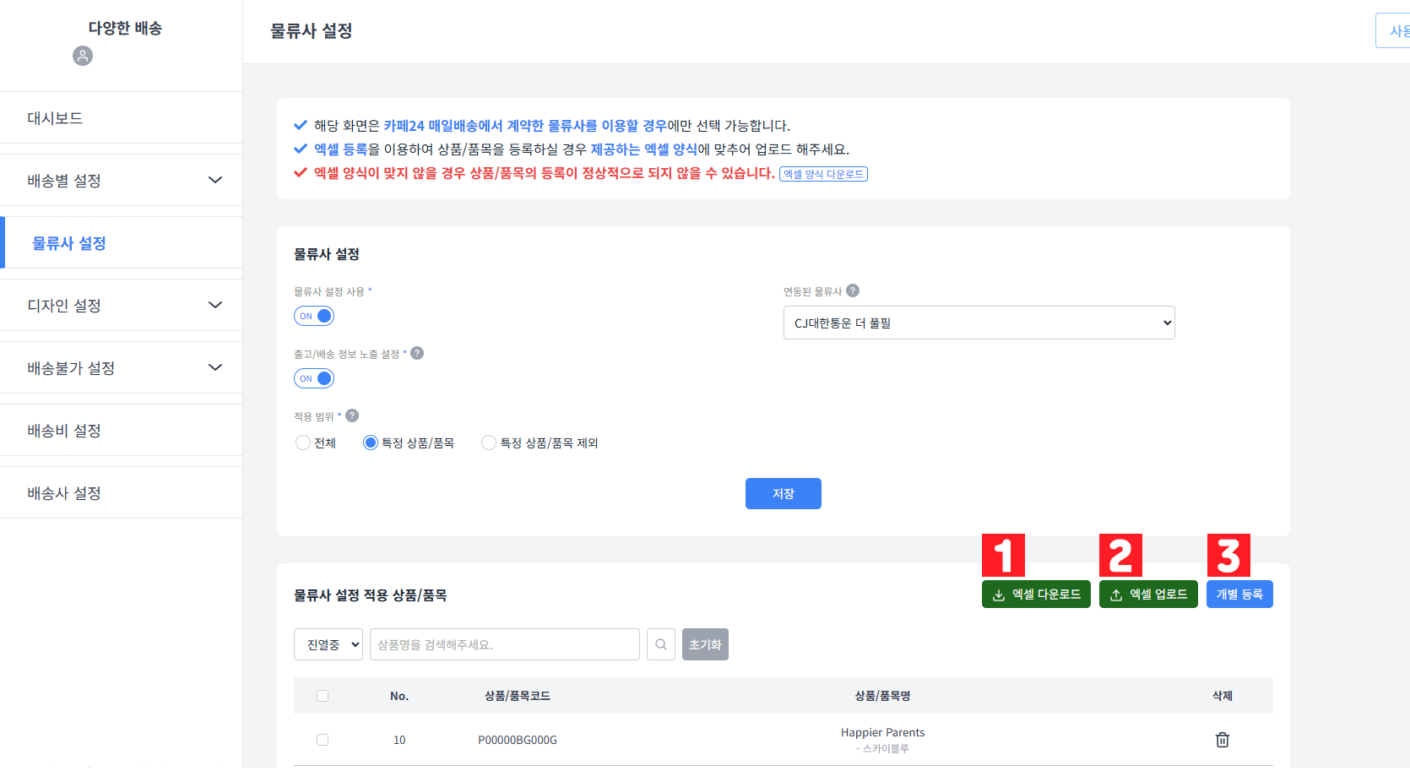Click the 저장 button
Image resolution: width=1410 pixels, height=771 pixels.
(783, 493)
